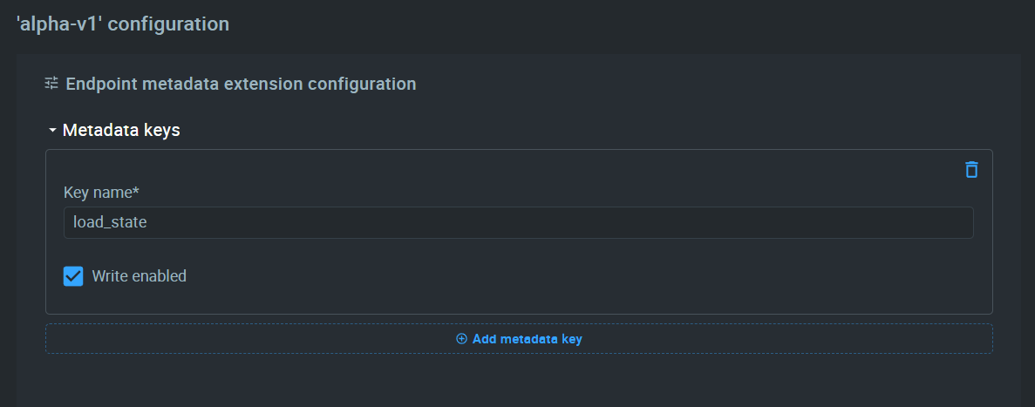This screenshot has width=1035, height=407.
Task: Delete the load_state metadata key with trash icon
Action: pos(971,170)
